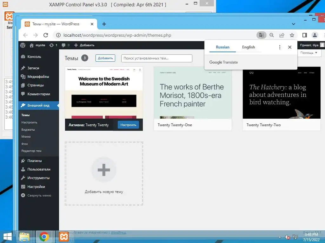The width and height of the screenshot is (325, 243).
Task: Click Настроить button on active Twenty Twenty theme
Action: (x=128, y=125)
